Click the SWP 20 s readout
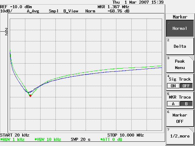195x146 pixels. coord(80,139)
